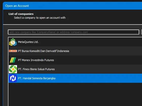Image resolution: width=142 pixels, height=106 pixels.
Task: Select PT. Handal Semesta Berjangka row
Action: pyautogui.click(x=75, y=78)
